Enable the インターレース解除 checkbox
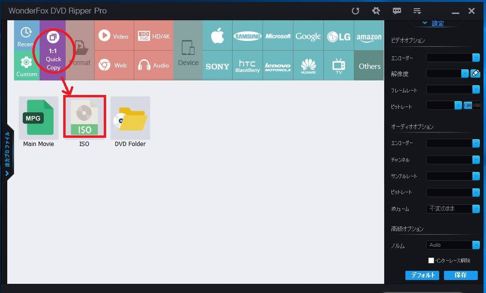The image size is (486, 293). (431, 261)
